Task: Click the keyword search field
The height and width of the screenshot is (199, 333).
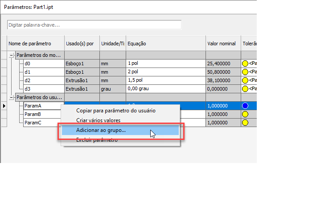Action: (x=94, y=25)
